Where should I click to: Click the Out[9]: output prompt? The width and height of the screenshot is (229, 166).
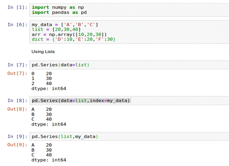pos(17,145)
